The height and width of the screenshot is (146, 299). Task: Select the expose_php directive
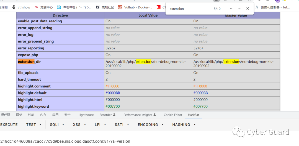click(60, 55)
